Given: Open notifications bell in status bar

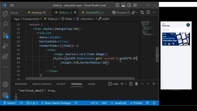Looking at the screenshot, I should pos(154,103).
